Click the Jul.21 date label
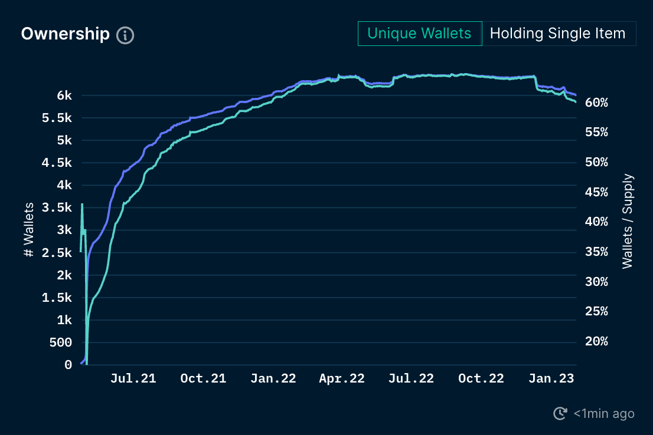Screen dimensions: 653x435 pyautogui.click(x=133, y=378)
